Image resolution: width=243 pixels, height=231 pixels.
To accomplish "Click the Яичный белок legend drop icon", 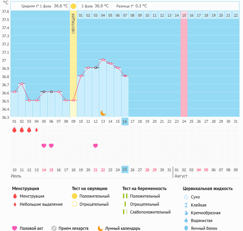I will pyautogui.click(x=186, y=228).
